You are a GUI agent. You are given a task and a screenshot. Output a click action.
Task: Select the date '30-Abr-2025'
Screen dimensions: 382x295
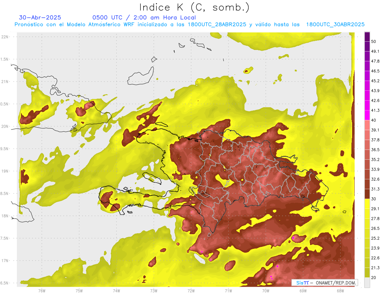[40, 18]
